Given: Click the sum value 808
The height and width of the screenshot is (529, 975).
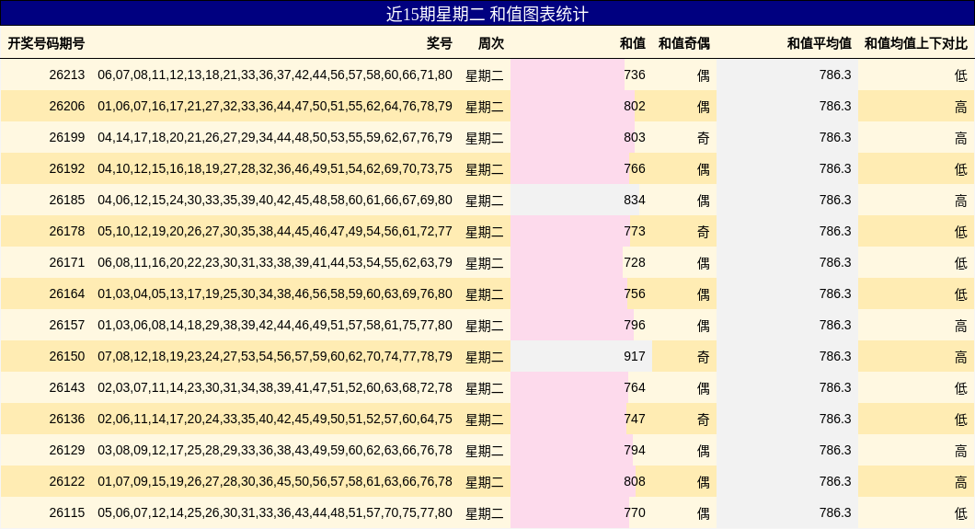Looking at the screenshot, I should coord(635,482).
